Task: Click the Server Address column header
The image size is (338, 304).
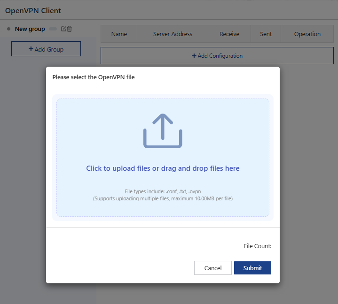Action: [173, 34]
